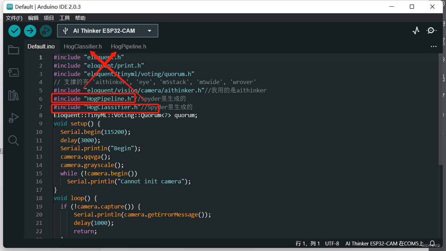Start debugging with the debug play icon

46,31
